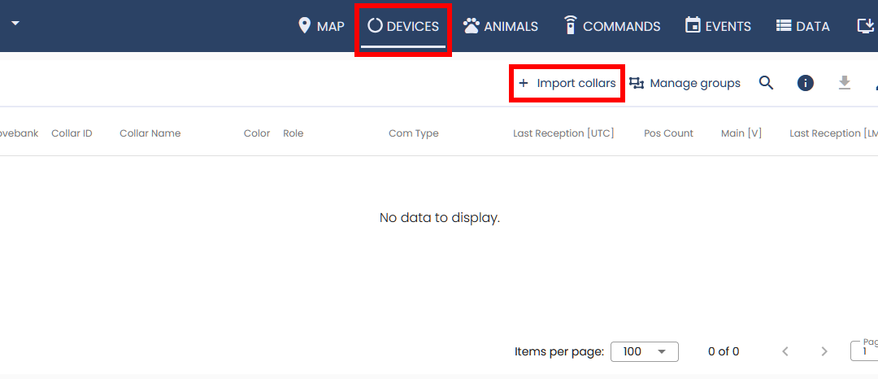The height and width of the screenshot is (379, 878).
Task: Click the gray download arrow icon
Action: (845, 83)
